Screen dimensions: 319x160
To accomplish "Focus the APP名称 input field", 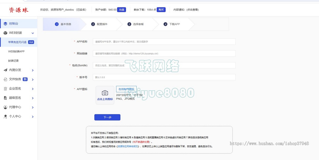I will (164, 42).
